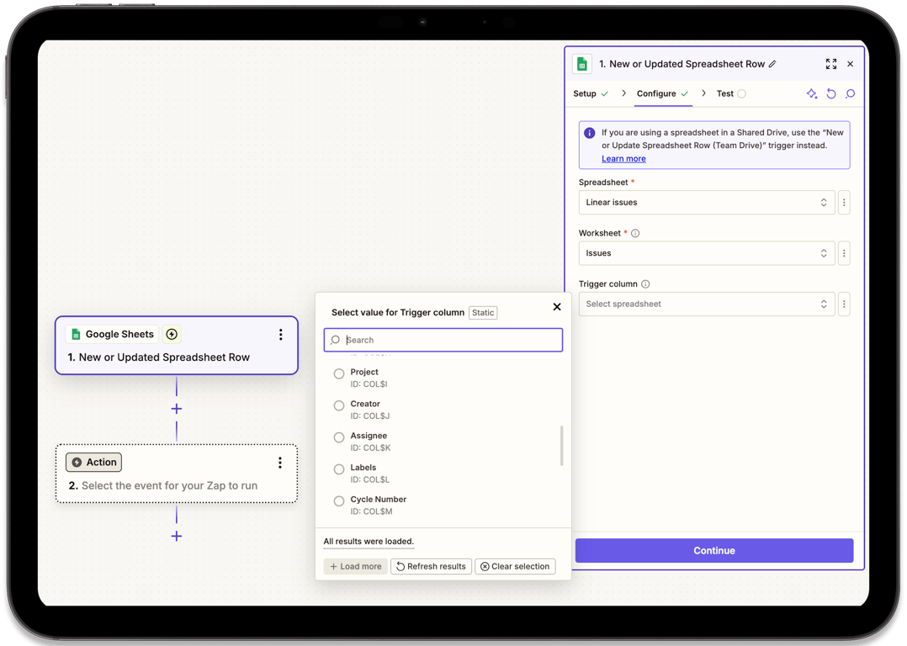Open the Google Sheets step options menu

(280, 335)
